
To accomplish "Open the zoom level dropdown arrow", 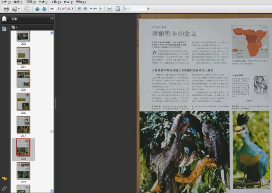I will pyautogui.click(x=101, y=9).
